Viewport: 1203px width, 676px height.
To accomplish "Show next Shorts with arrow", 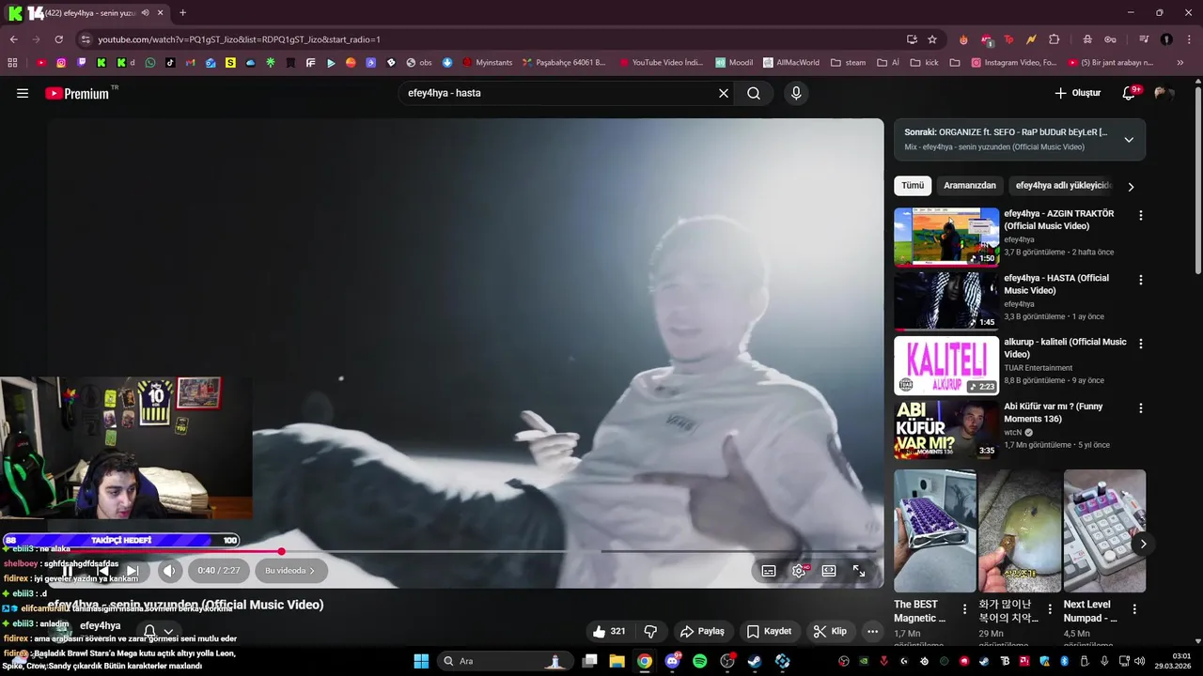I will point(1143,544).
